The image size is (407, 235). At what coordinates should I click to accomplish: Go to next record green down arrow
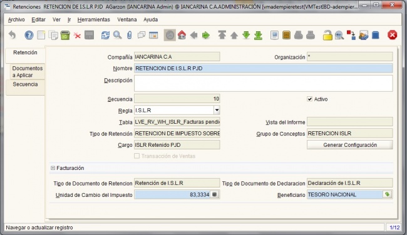point(246,35)
